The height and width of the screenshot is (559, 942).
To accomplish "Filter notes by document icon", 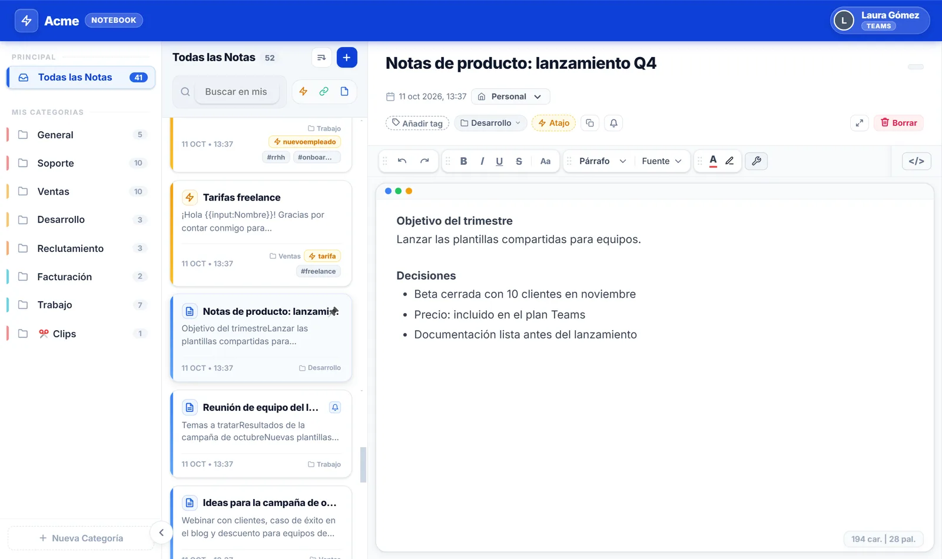I will (344, 91).
